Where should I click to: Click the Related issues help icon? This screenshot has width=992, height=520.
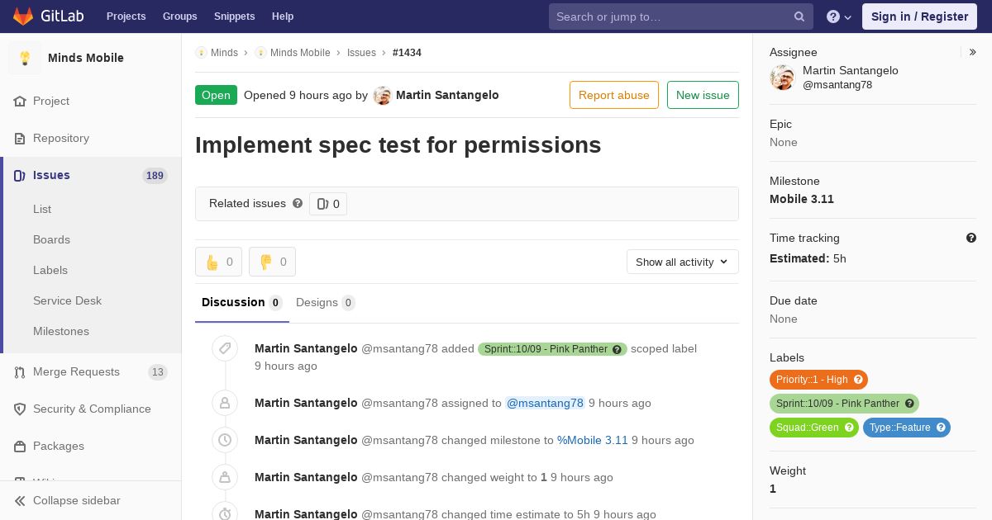coord(298,203)
